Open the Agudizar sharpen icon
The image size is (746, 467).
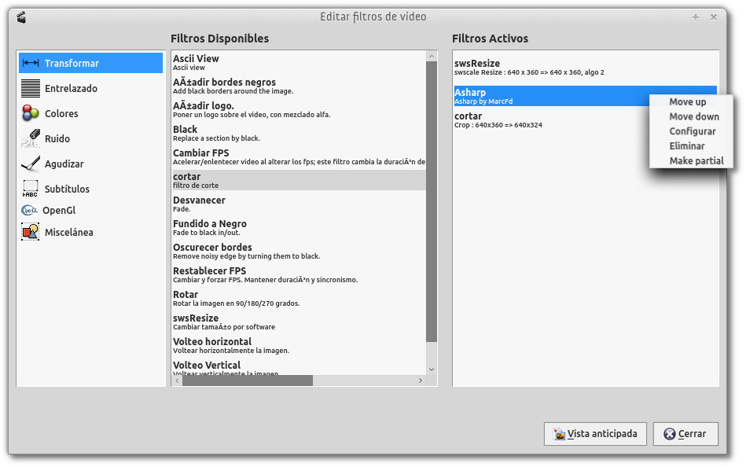click(x=31, y=164)
